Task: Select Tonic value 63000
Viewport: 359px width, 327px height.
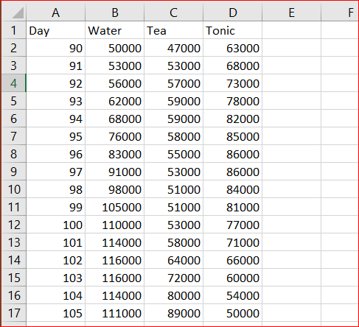Action: tap(233, 48)
